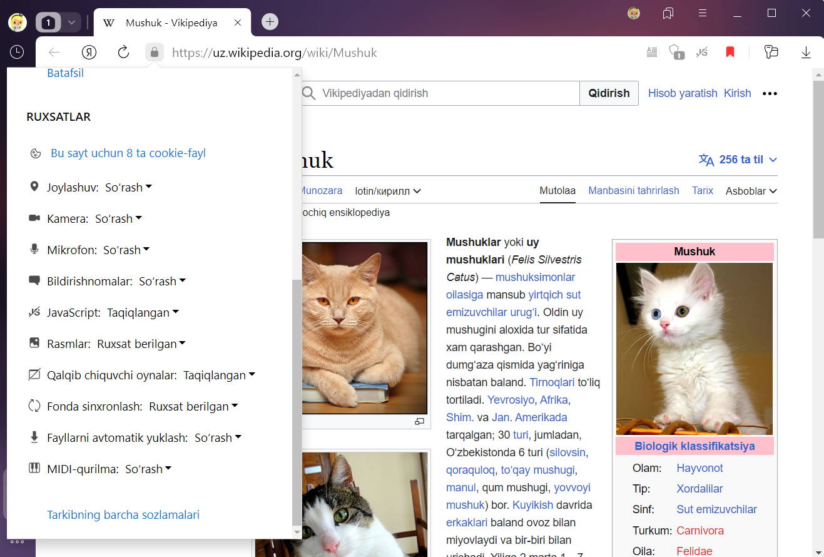Click the Wikipedia three-dot more options icon

click(770, 93)
